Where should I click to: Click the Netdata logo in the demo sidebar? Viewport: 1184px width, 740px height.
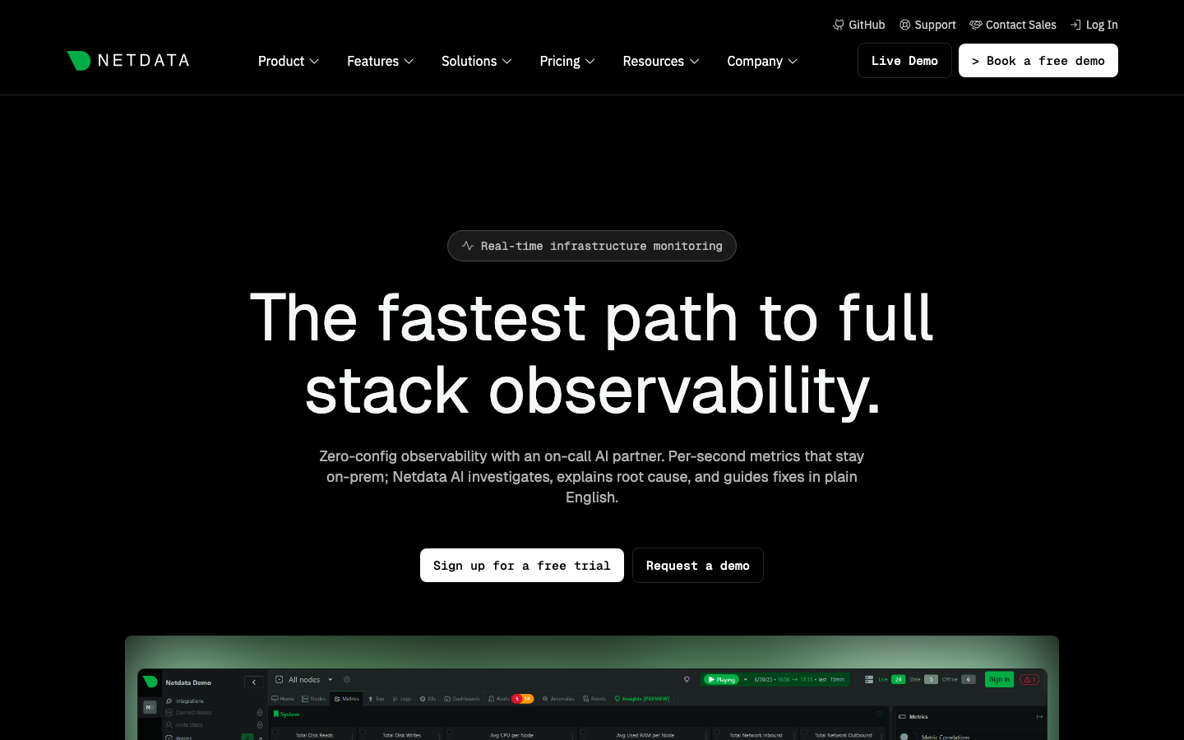point(150,682)
